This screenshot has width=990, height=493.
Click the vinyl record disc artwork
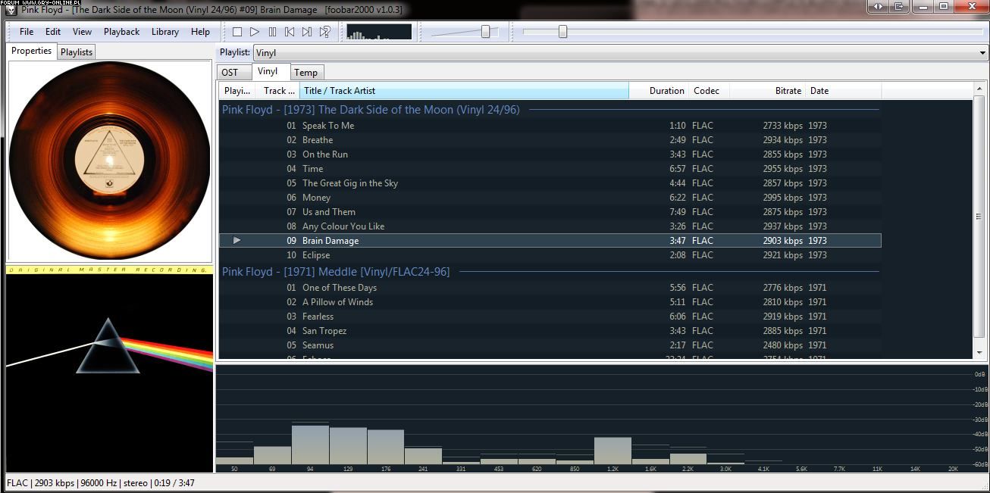click(109, 161)
